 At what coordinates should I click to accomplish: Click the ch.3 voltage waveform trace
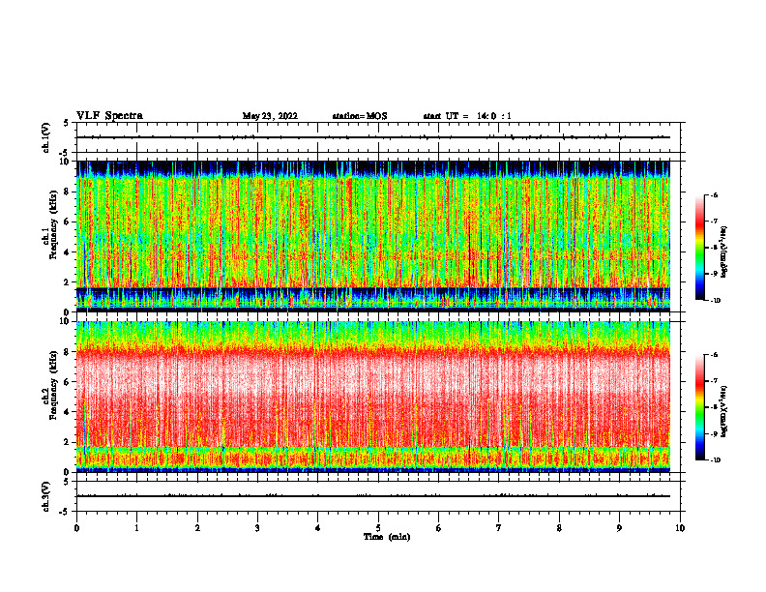click(373, 496)
